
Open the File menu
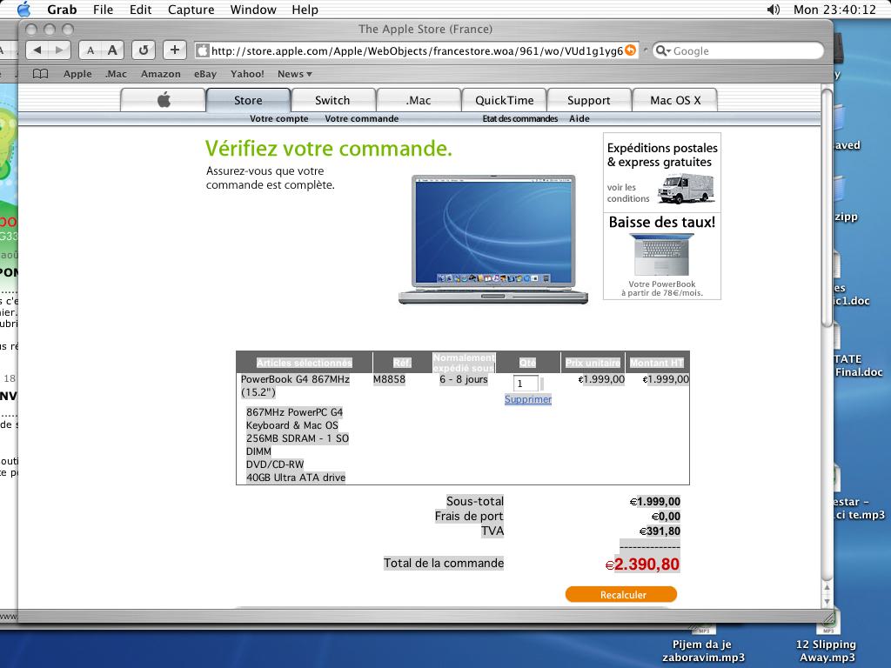[x=103, y=10]
